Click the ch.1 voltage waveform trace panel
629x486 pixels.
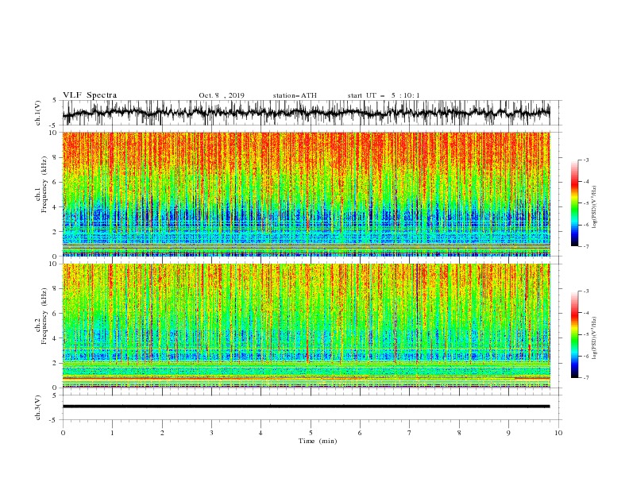312,113
